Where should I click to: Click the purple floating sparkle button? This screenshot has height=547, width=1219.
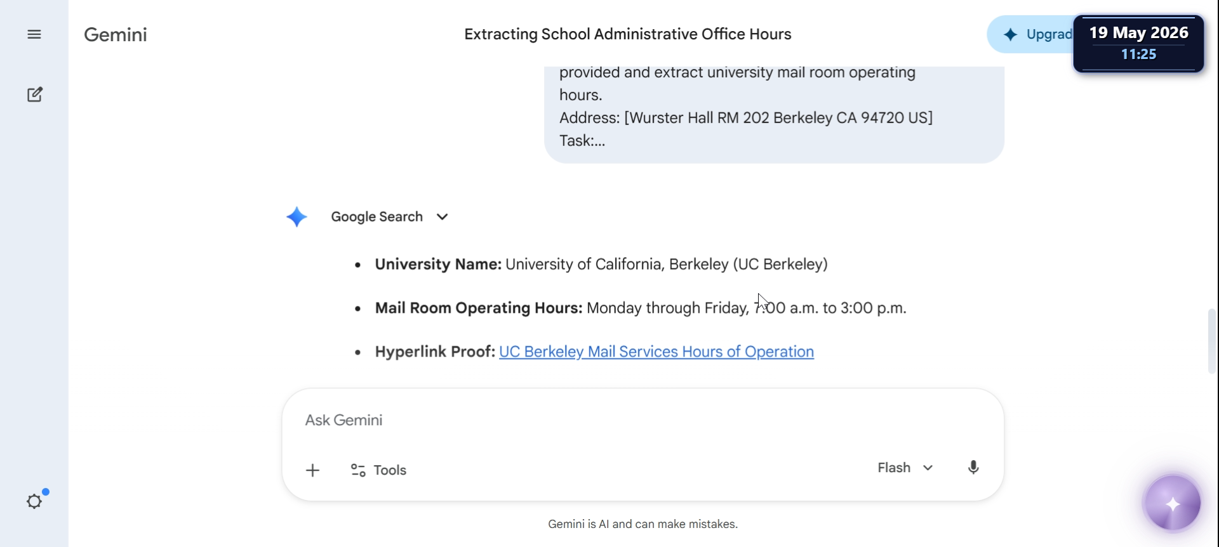(x=1173, y=503)
